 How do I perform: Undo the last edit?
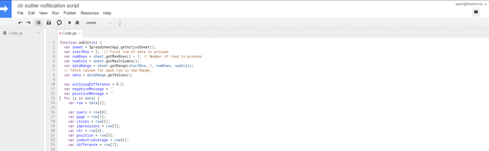[x=20, y=23]
